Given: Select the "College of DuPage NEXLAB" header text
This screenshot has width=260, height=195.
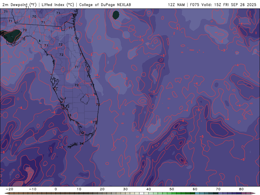Looking at the screenshot, I should point(105,5).
